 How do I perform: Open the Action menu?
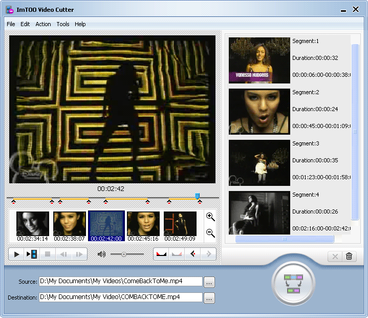point(43,24)
